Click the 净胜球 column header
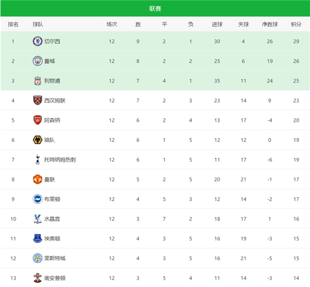Screen dimensions: 310x287 (x=270, y=24)
